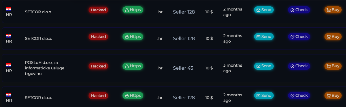Click the Https lock badge in the POSLuH row
Viewport: 346px width, 107px height.
point(133,66)
